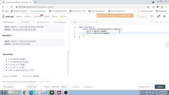Viewport: 169px width, 95px height.
Task: Collapse code fold arrow on line 2
Action: pos(76,29)
